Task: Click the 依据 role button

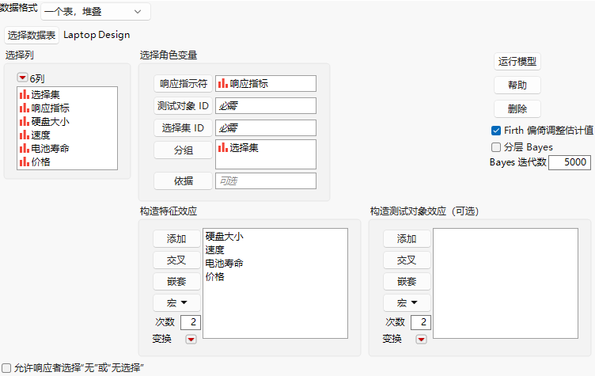Action: (x=184, y=180)
